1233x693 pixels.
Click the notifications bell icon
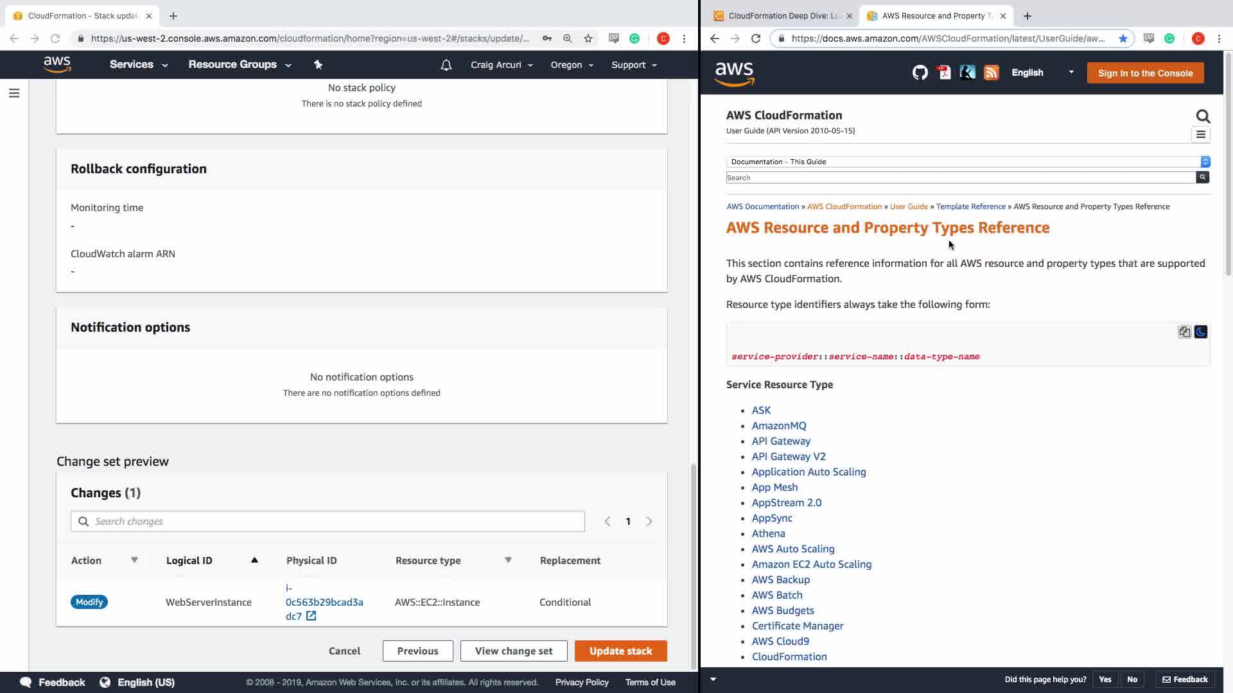tap(446, 65)
